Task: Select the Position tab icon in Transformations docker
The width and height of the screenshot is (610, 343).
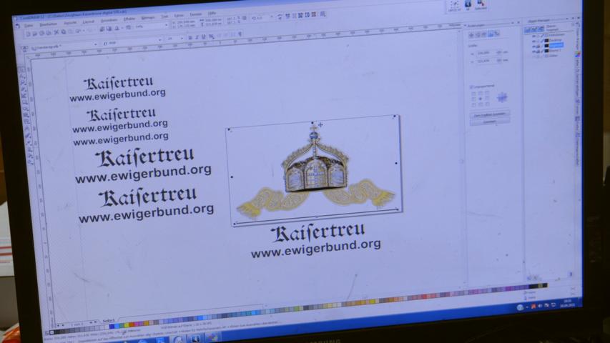Action: point(471,35)
